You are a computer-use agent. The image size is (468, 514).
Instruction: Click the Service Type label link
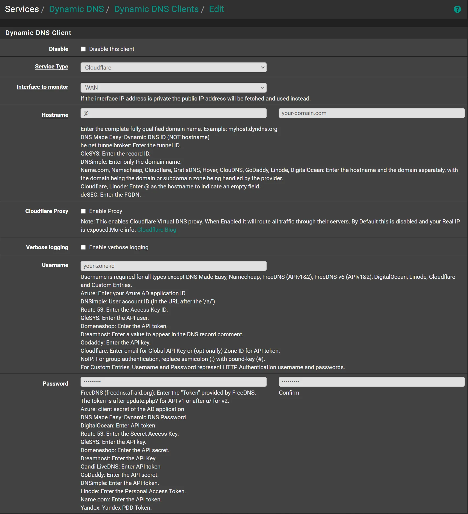tap(52, 67)
